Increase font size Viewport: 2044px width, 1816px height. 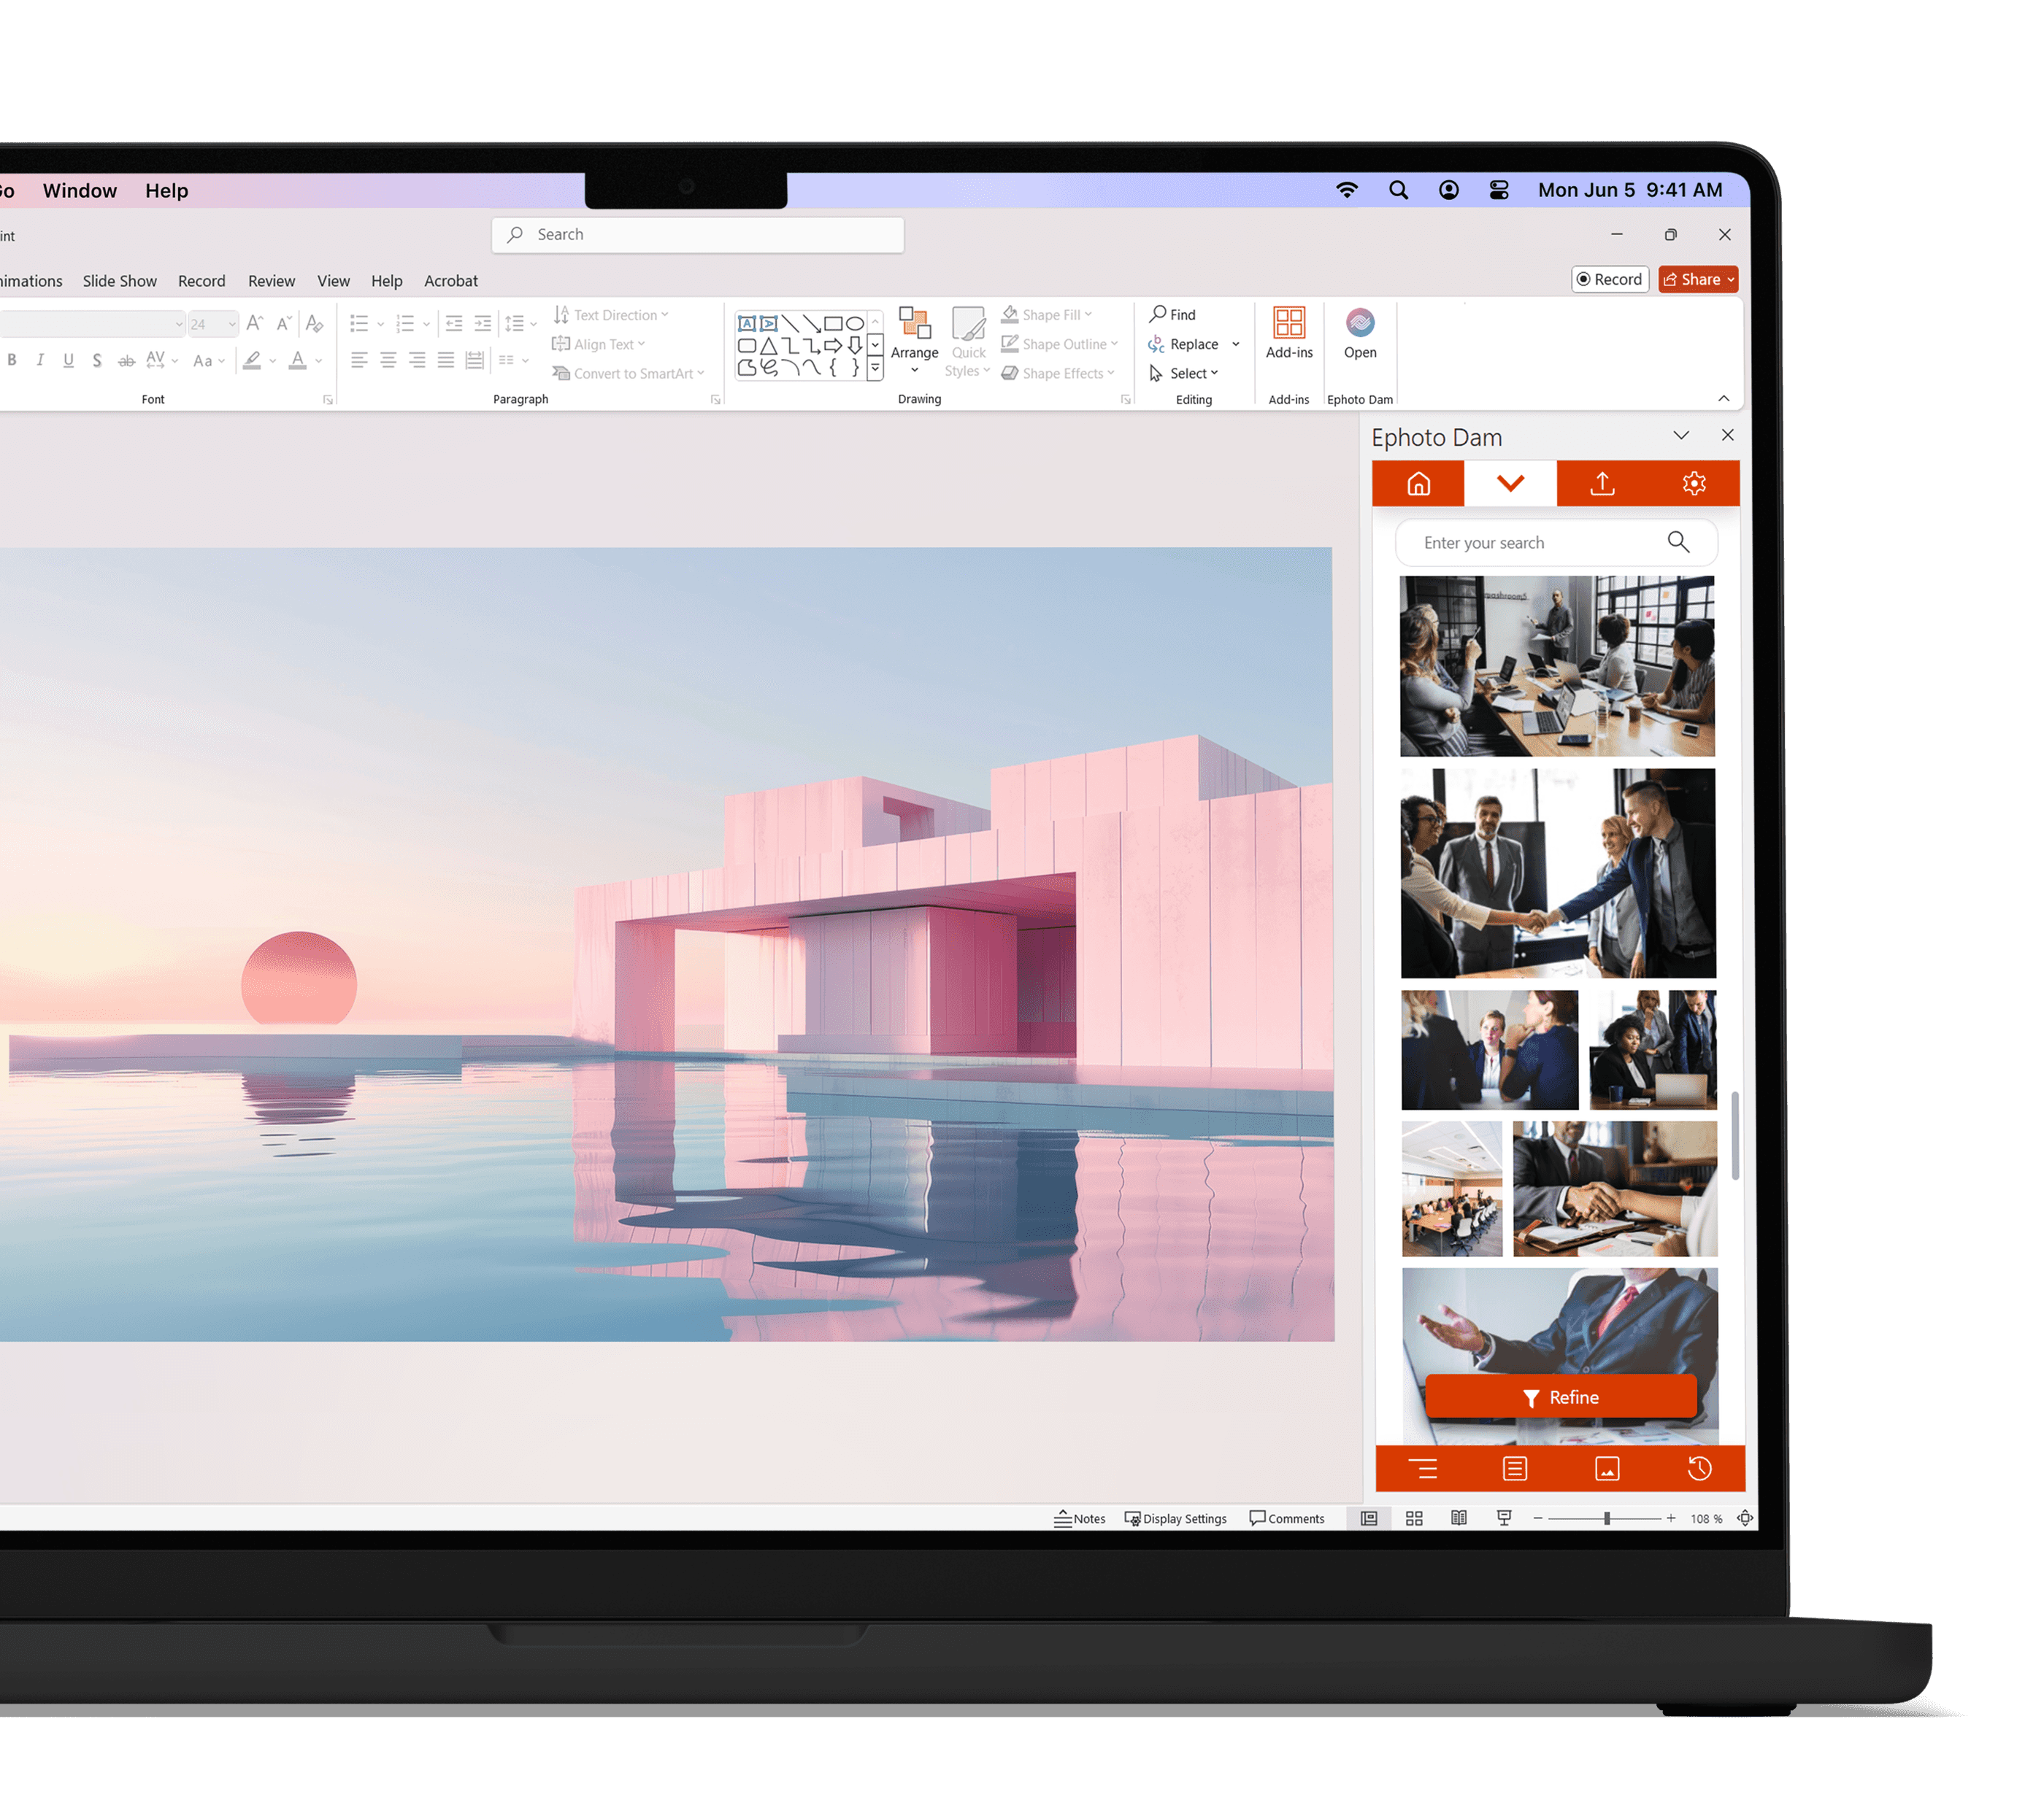tap(255, 322)
